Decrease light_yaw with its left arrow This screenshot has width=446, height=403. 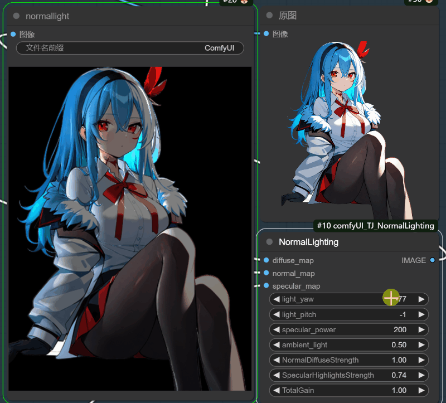coord(276,299)
